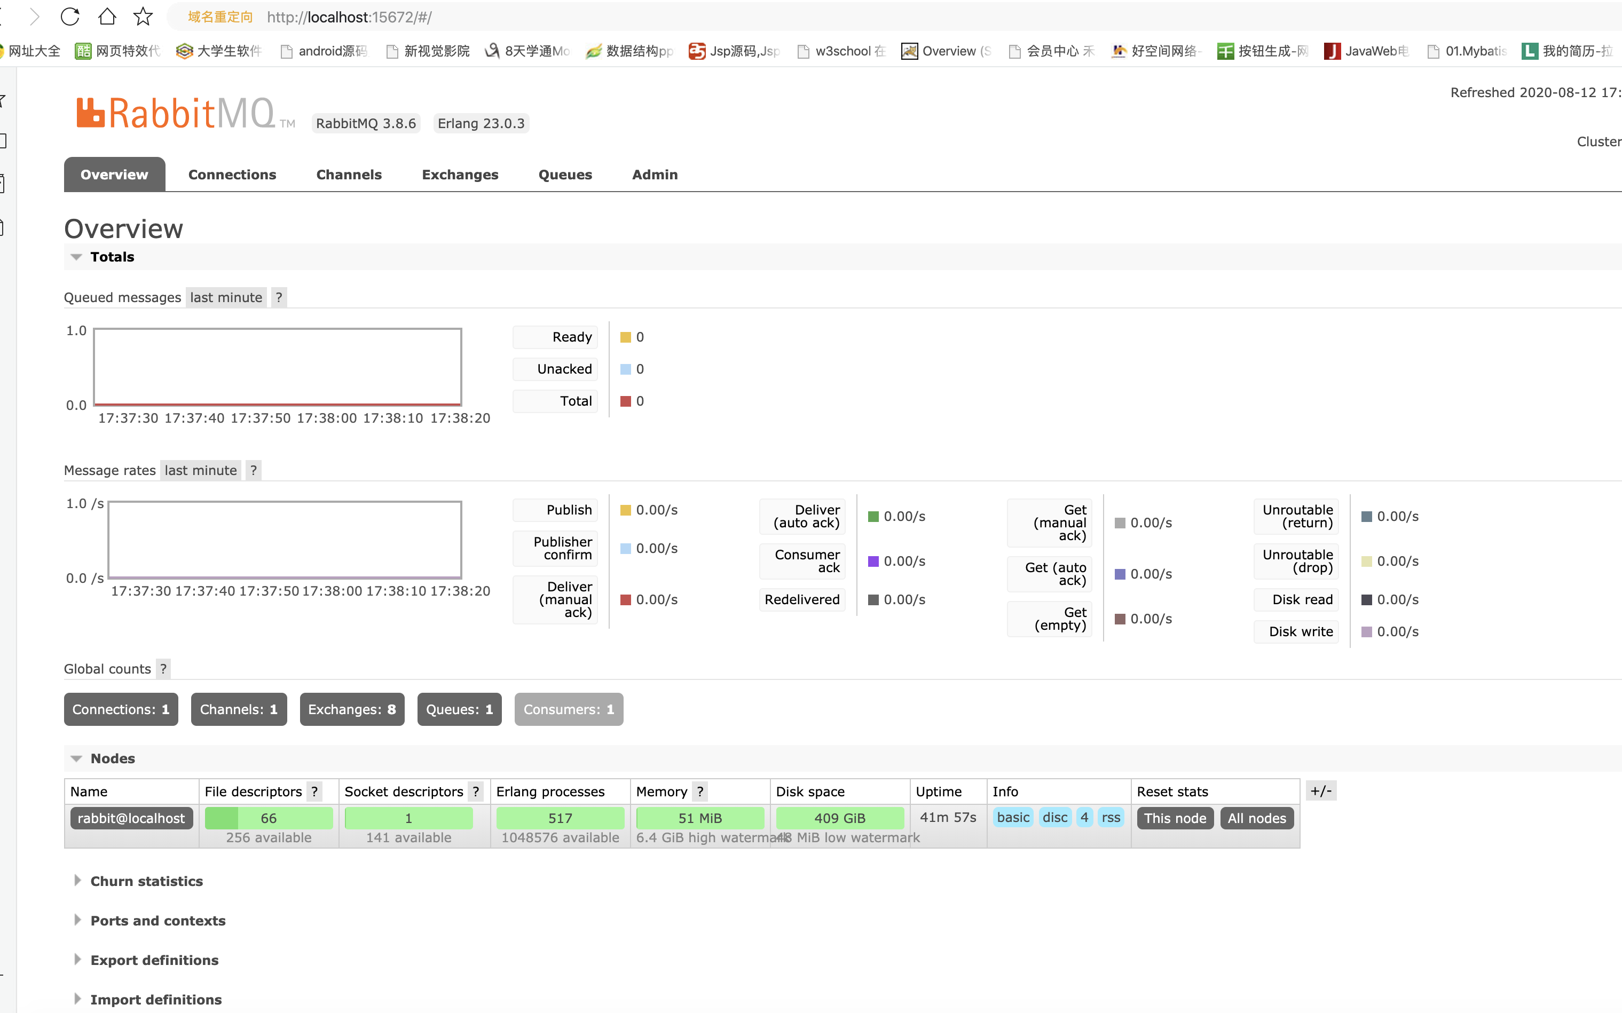This screenshot has width=1622, height=1013.
Task: Click the Disk space 409 GiB bar
Action: pos(840,818)
